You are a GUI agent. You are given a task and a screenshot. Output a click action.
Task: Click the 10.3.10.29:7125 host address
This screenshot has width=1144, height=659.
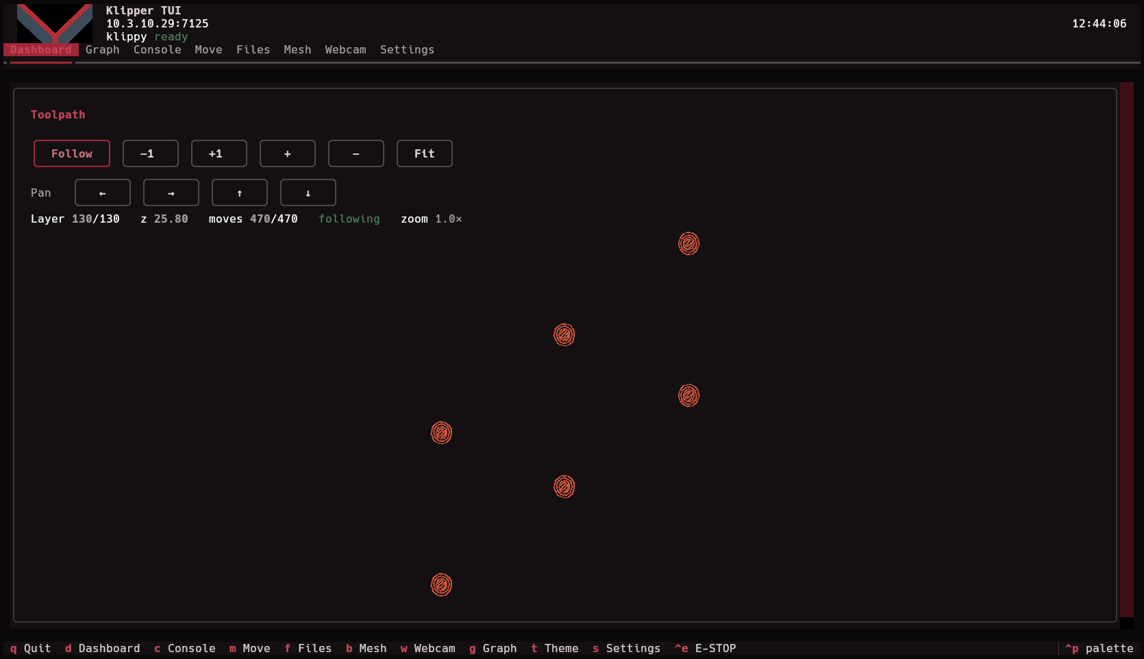click(158, 23)
